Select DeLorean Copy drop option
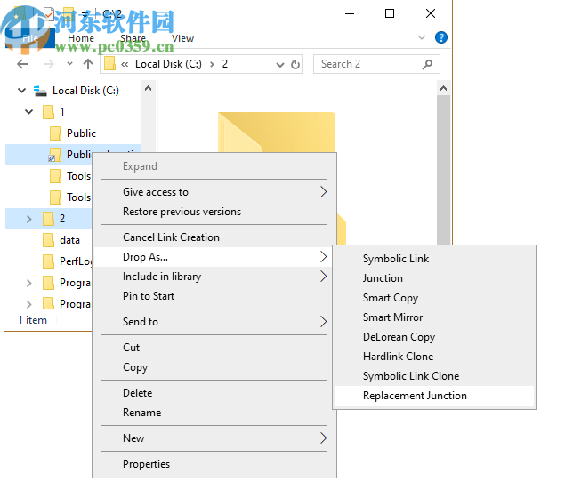 click(x=434, y=337)
